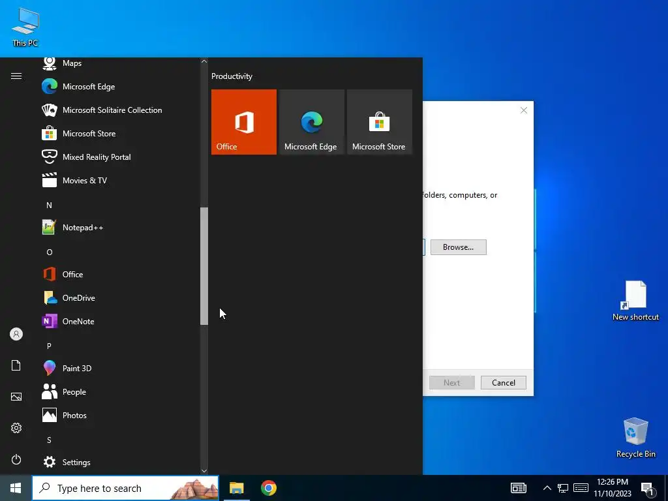Viewport: 668px width, 501px height.
Task: Open the notification center icon
Action: coord(648,489)
